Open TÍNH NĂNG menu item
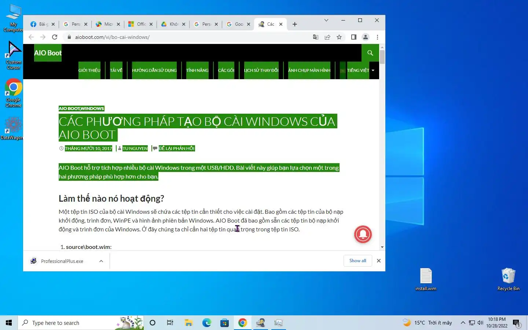 pos(197,70)
